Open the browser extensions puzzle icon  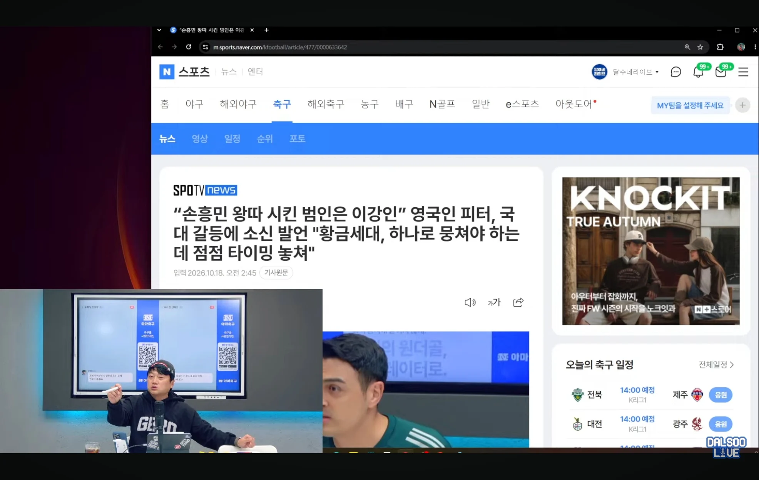720,47
